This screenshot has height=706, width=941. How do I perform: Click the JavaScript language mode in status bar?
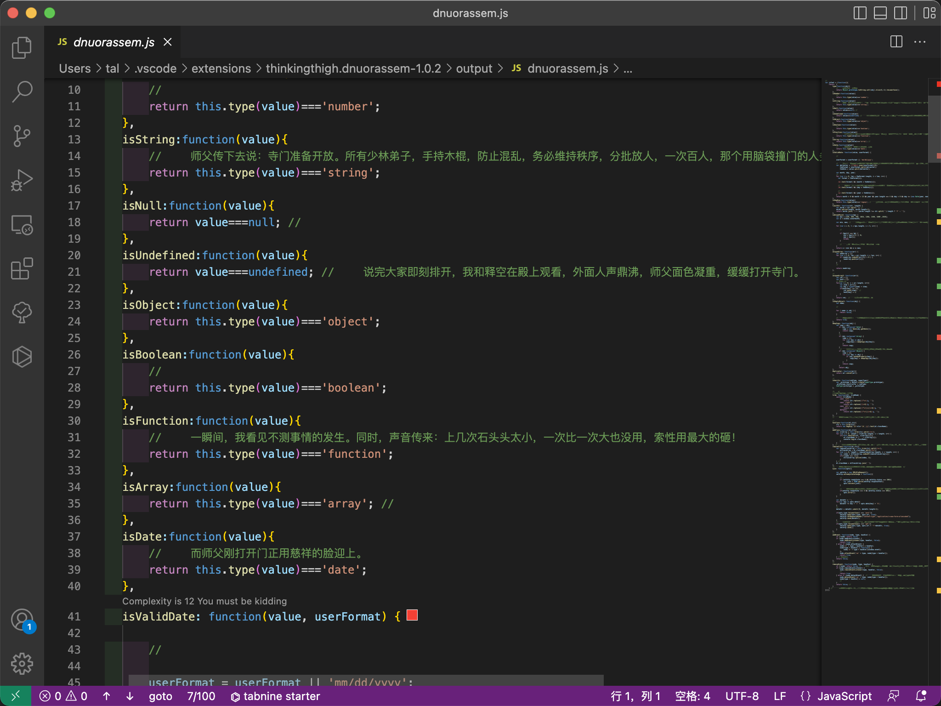pos(844,696)
